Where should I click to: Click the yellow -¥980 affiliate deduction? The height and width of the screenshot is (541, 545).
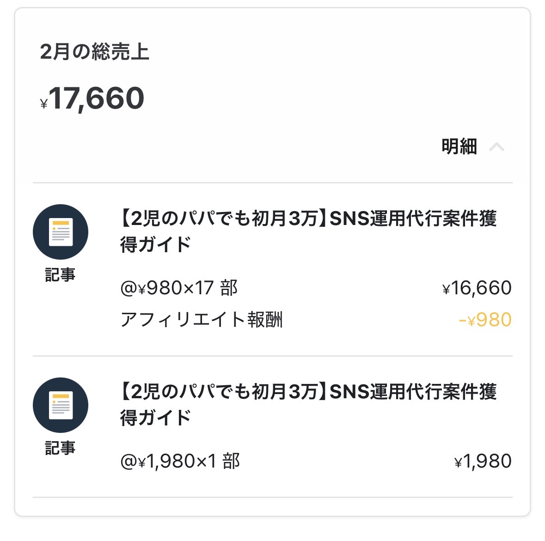pyautogui.click(x=485, y=320)
